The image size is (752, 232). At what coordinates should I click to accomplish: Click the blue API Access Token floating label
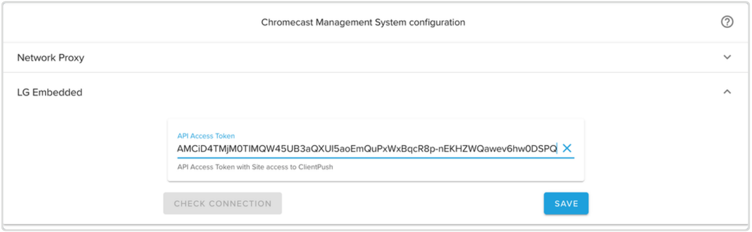[206, 136]
